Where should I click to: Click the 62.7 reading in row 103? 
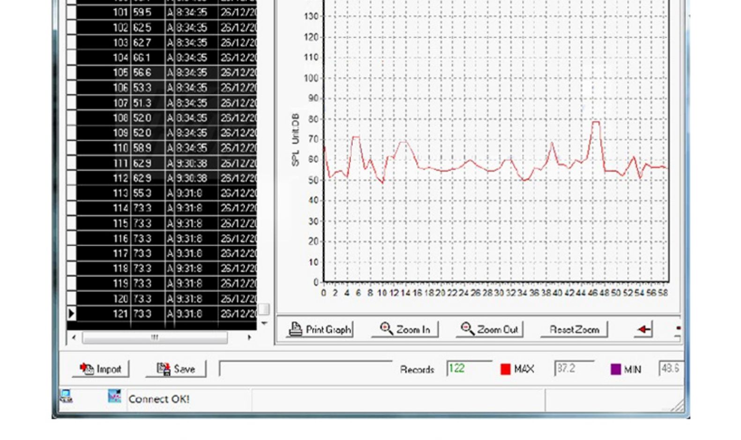[x=142, y=43]
